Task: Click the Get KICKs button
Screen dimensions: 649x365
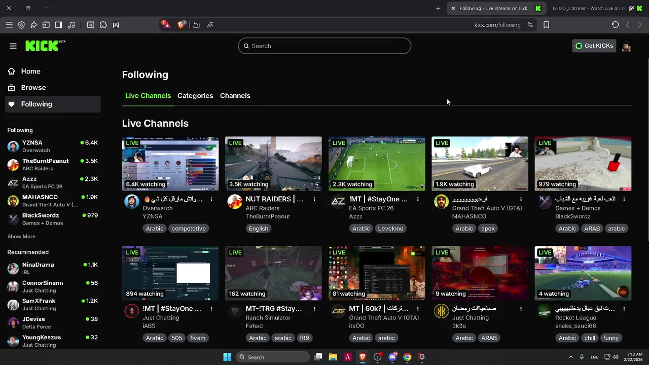Action: [594, 46]
